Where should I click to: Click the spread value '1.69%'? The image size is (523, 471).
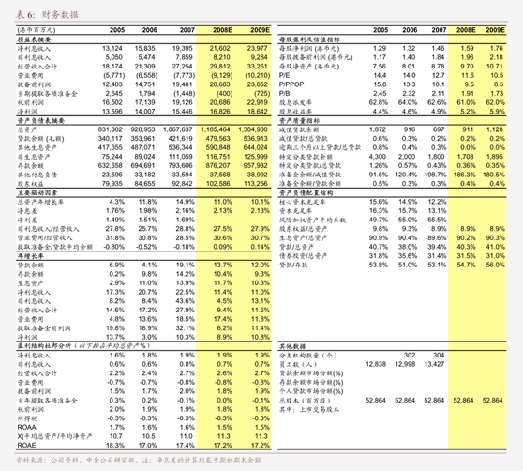click(186, 220)
